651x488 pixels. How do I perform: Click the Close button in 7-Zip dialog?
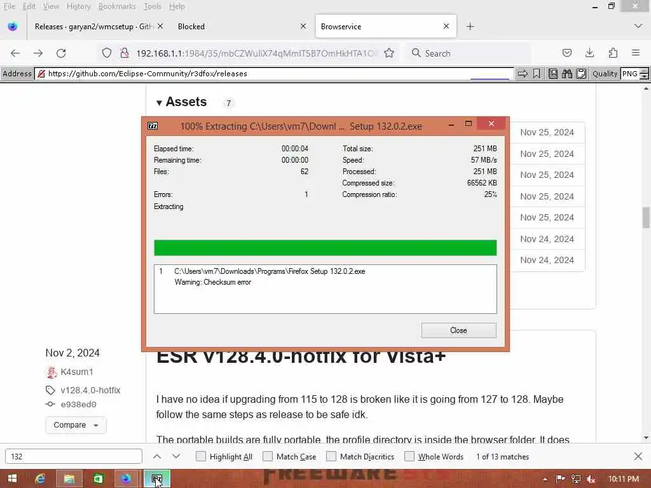459,330
